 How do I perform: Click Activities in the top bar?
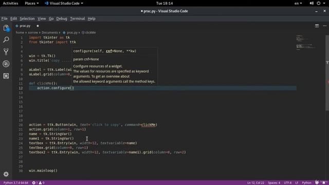[x=10, y=3]
